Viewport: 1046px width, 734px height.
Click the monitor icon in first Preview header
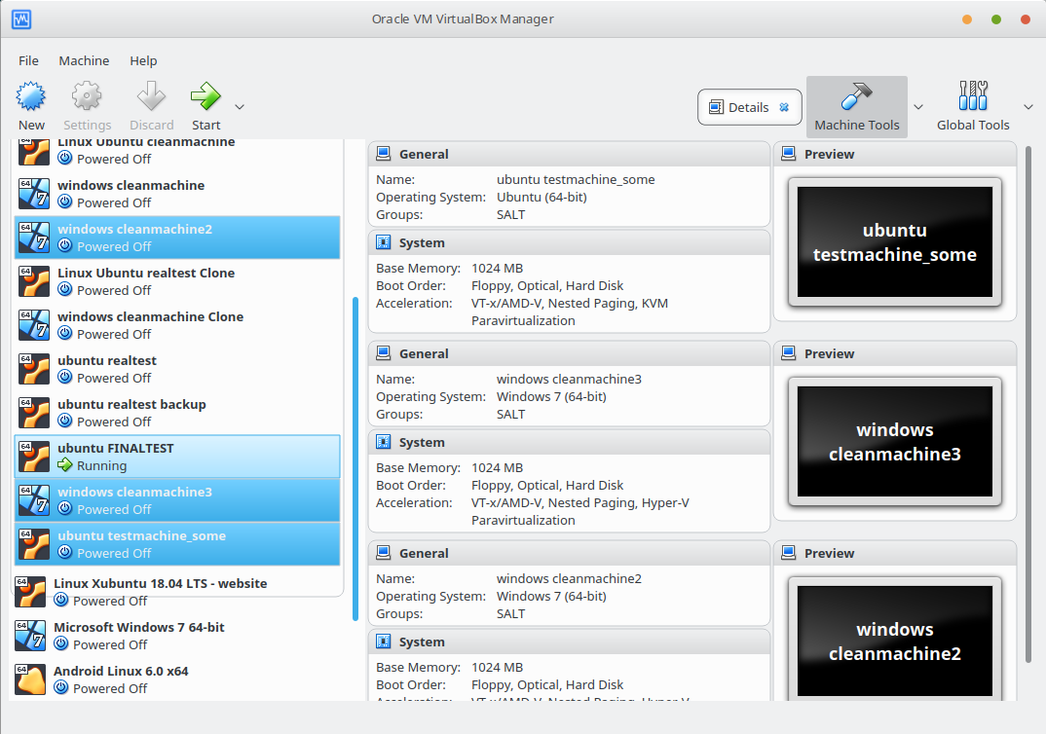coord(789,154)
